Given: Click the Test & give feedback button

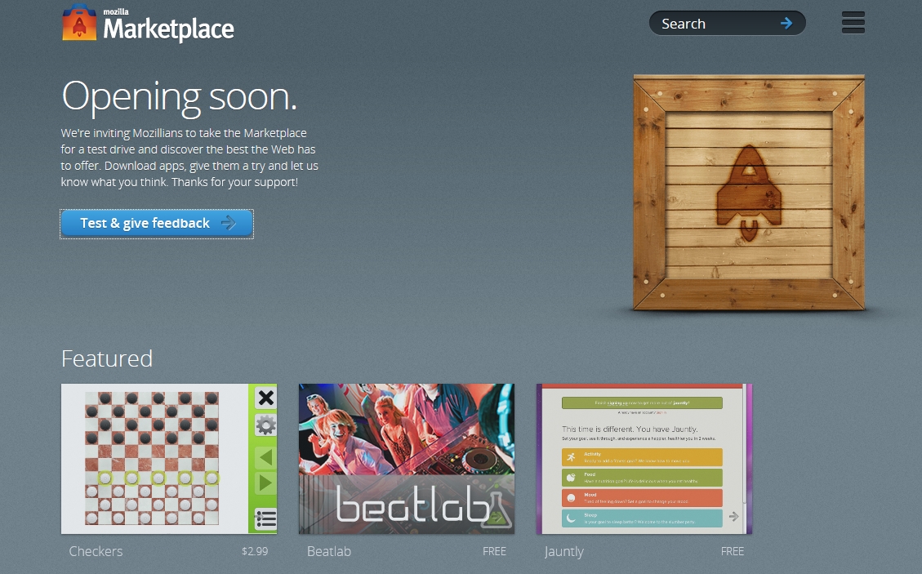Looking at the screenshot, I should coord(157,224).
